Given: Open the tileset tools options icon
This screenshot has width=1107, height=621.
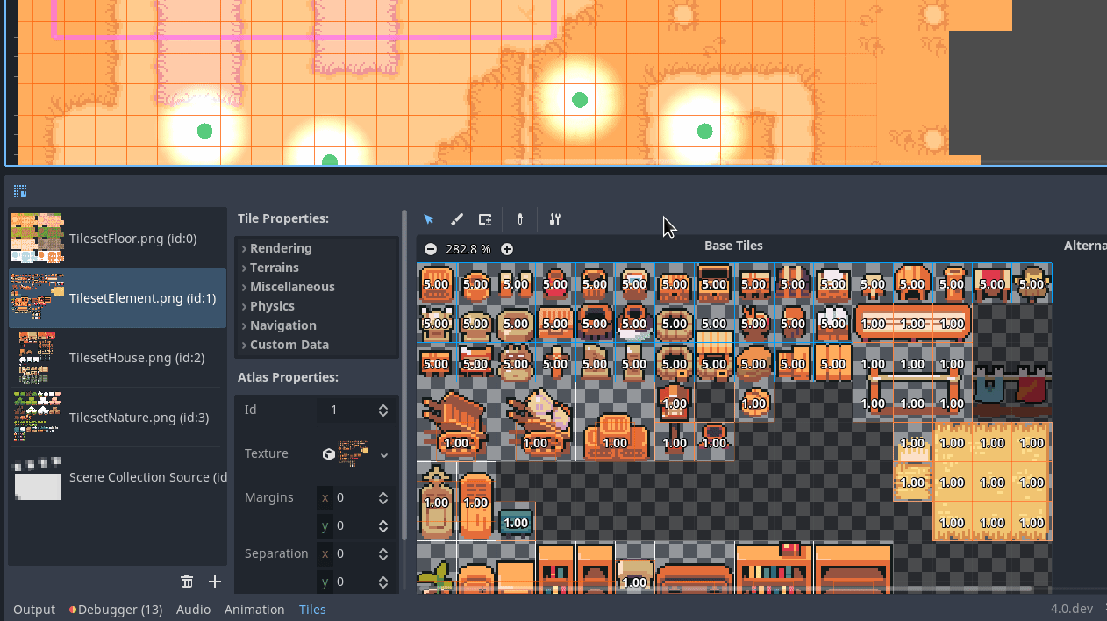Looking at the screenshot, I should click(x=554, y=219).
